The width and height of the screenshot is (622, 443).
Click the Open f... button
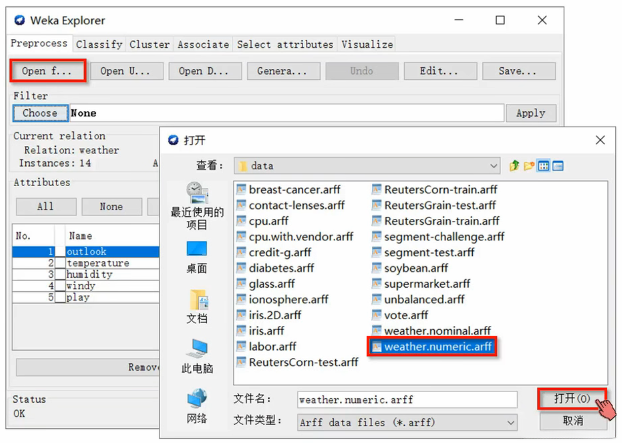48,71
